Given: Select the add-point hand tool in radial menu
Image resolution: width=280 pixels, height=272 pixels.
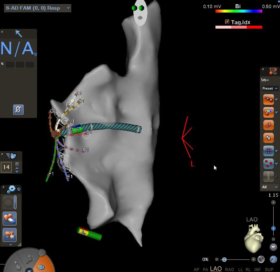Looking at the screenshot, I should pos(17,265).
